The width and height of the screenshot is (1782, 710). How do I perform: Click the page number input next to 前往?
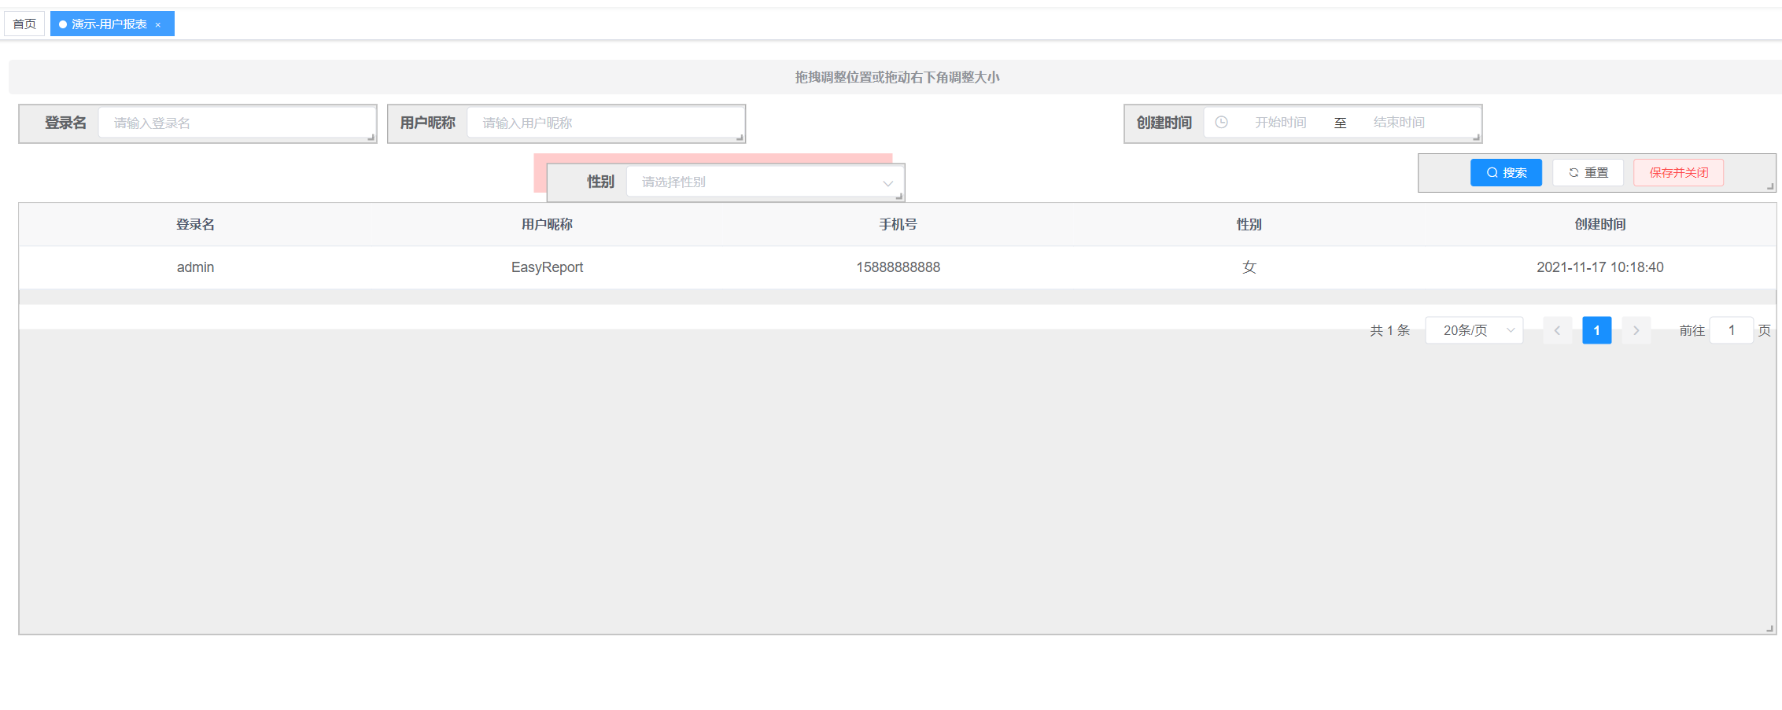[x=1731, y=330]
